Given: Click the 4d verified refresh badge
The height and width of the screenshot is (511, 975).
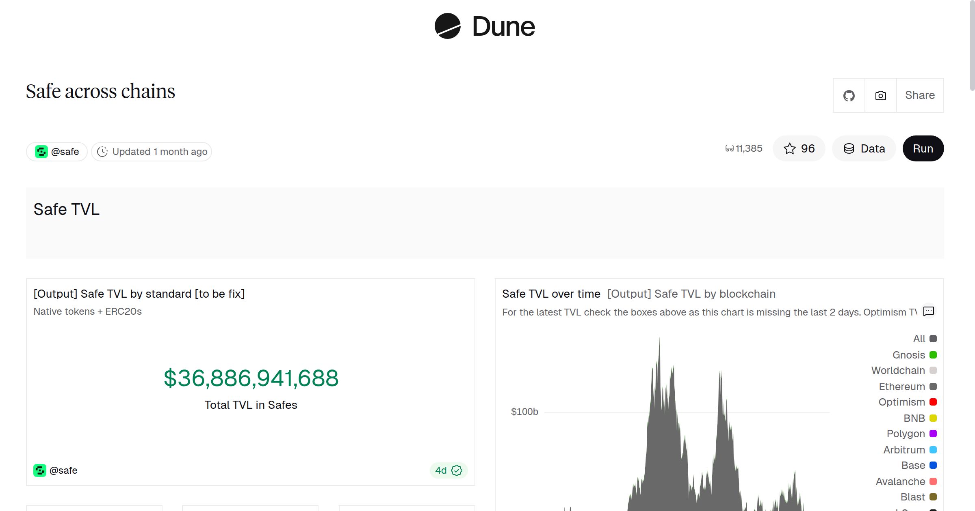Looking at the screenshot, I should [448, 470].
